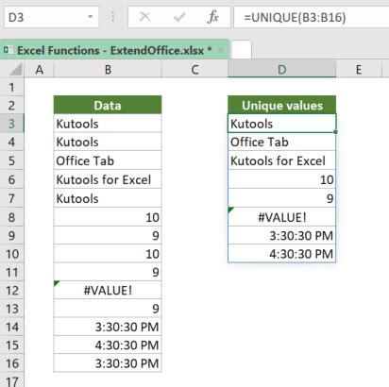
Task: Confirm formula entry with the checkmark icon
Action: 179,17
